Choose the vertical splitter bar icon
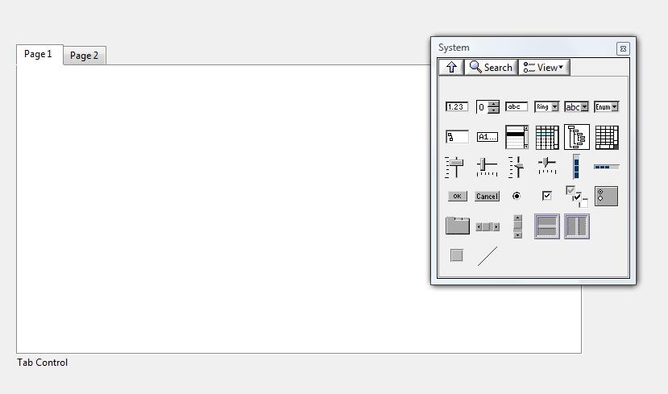Image resolution: width=668 pixels, height=394 pixels. click(576, 226)
